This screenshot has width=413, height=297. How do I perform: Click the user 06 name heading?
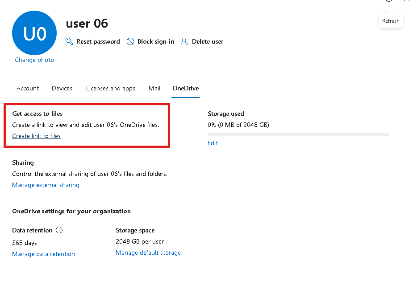coord(87,23)
